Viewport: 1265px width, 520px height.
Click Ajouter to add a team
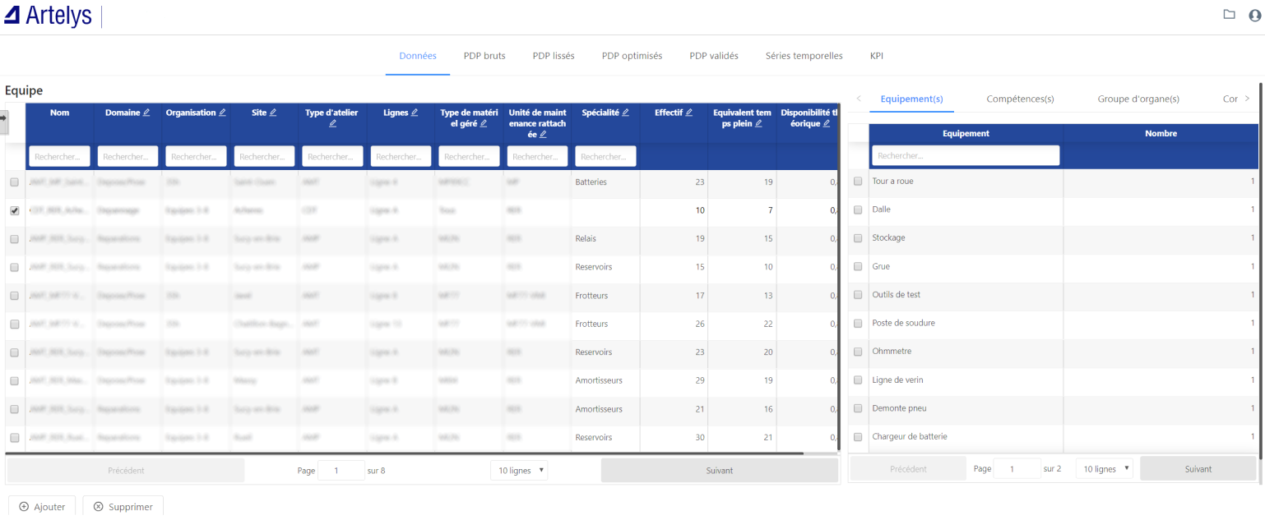coord(42,507)
